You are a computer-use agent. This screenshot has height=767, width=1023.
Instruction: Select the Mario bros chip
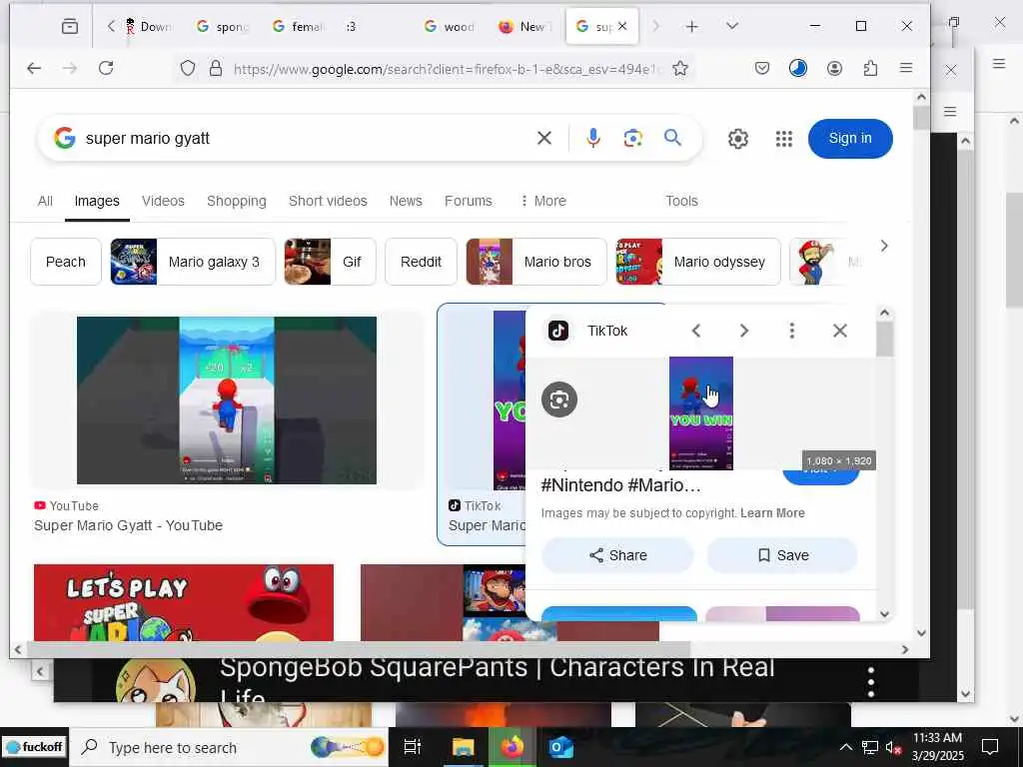(536, 262)
